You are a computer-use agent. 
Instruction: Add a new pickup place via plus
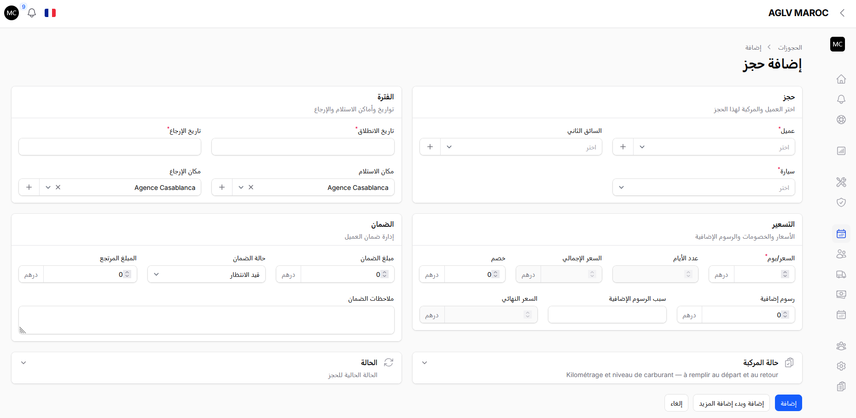[221, 187]
